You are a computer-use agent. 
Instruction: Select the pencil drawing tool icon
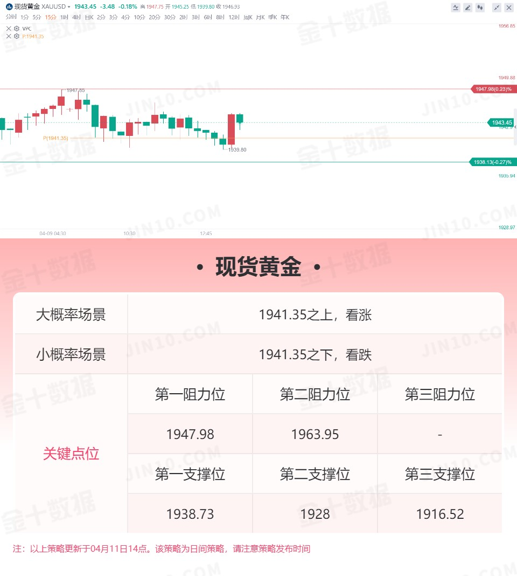pyautogui.click(x=467, y=8)
